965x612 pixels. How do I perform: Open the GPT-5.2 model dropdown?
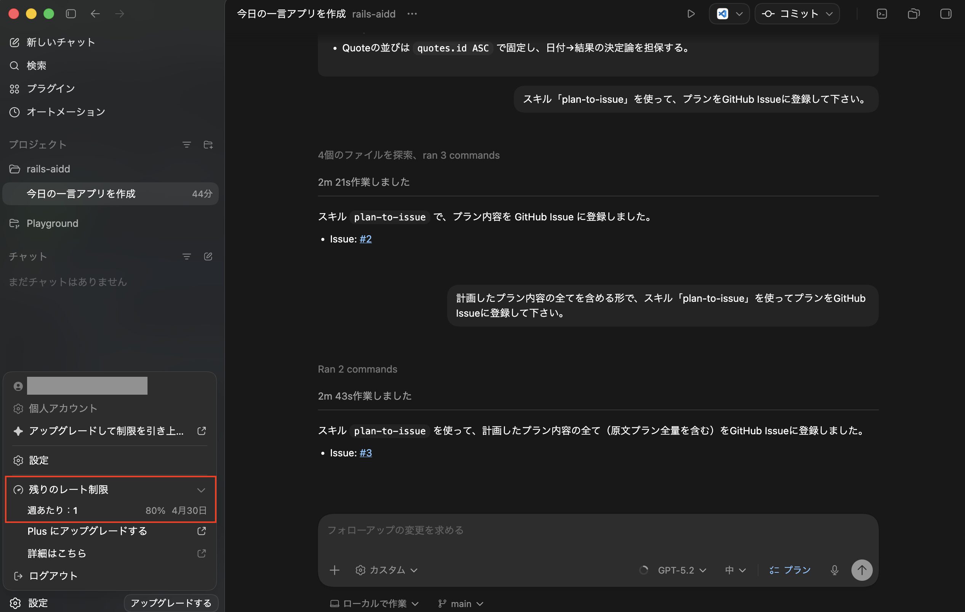click(682, 570)
